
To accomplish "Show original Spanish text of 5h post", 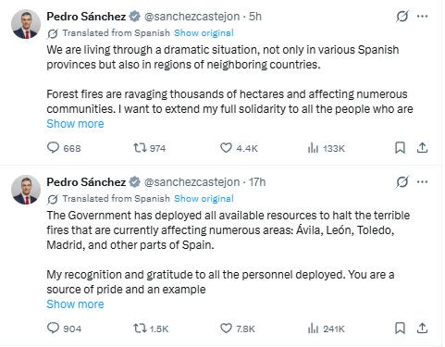I will 204,33.
